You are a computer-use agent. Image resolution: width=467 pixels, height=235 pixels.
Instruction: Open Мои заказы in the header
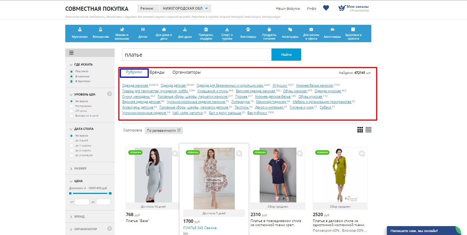[353, 8]
